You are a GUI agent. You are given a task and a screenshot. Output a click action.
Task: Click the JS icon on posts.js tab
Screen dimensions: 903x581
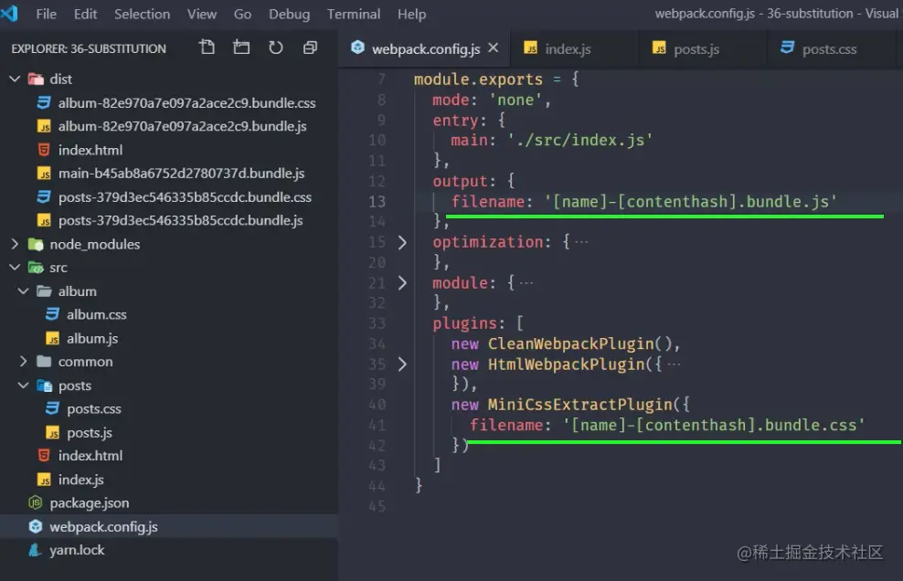(659, 48)
